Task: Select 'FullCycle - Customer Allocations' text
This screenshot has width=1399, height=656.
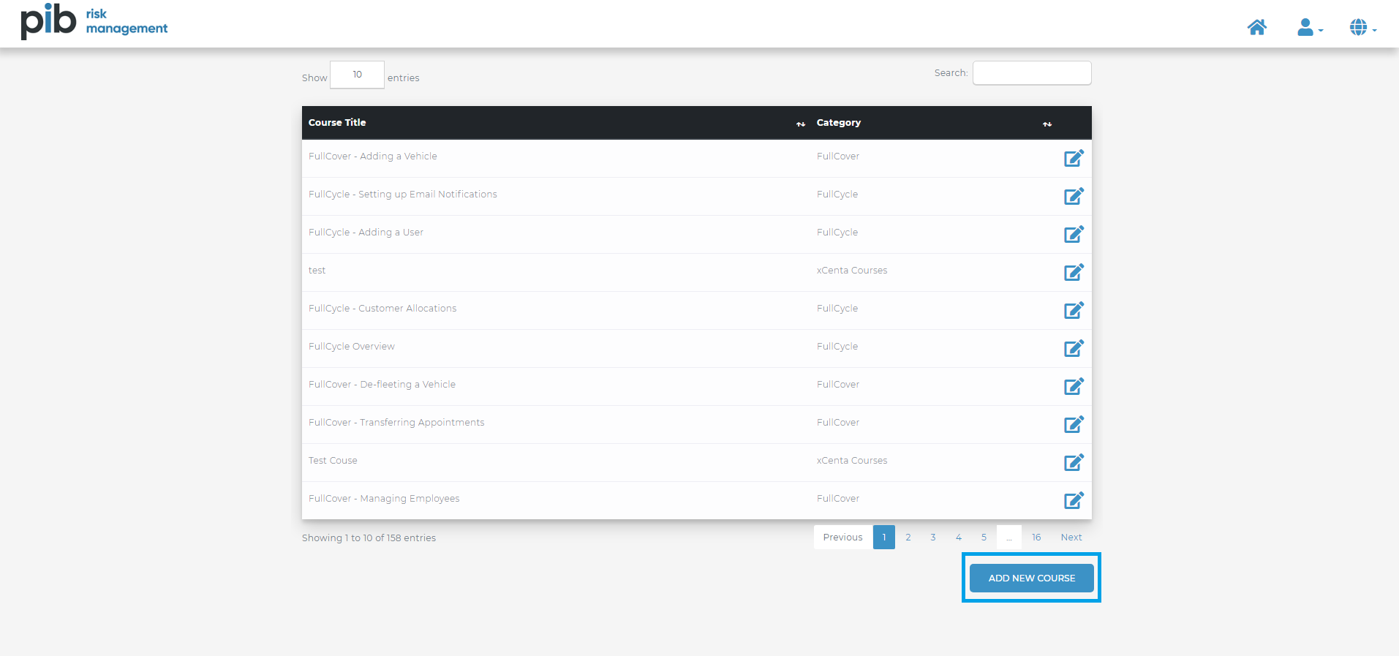Action: (x=382, y=308)
